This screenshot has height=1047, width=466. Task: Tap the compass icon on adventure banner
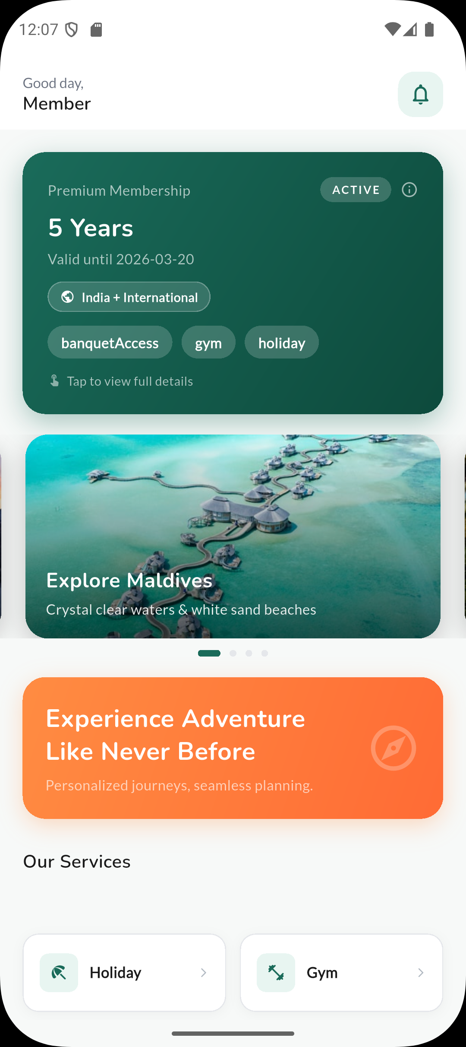click(x=394, y=748)
